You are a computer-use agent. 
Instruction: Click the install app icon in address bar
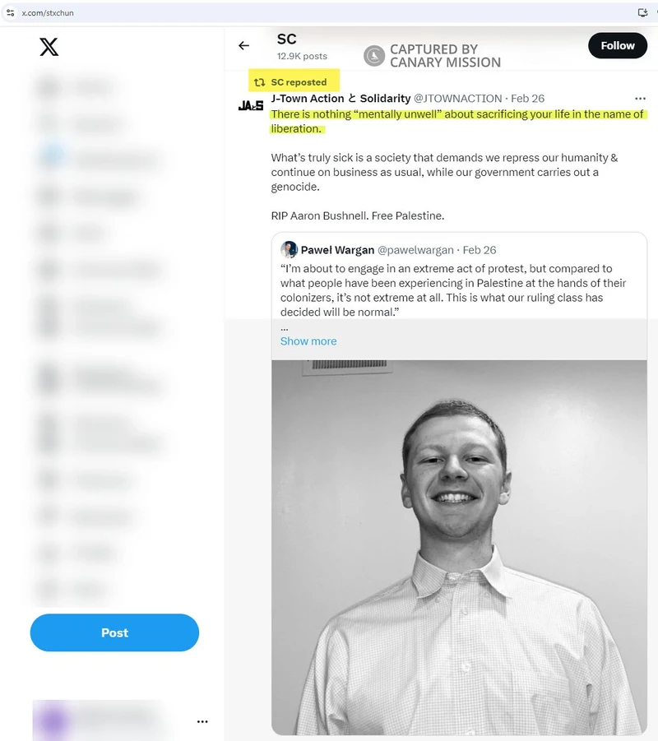642,13
